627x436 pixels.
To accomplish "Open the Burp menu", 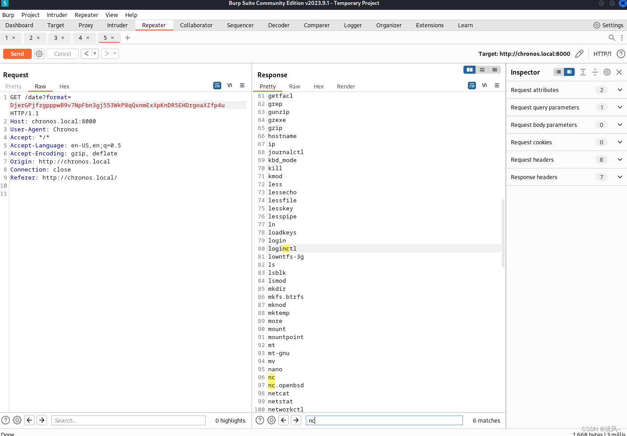I will (8, 15).
